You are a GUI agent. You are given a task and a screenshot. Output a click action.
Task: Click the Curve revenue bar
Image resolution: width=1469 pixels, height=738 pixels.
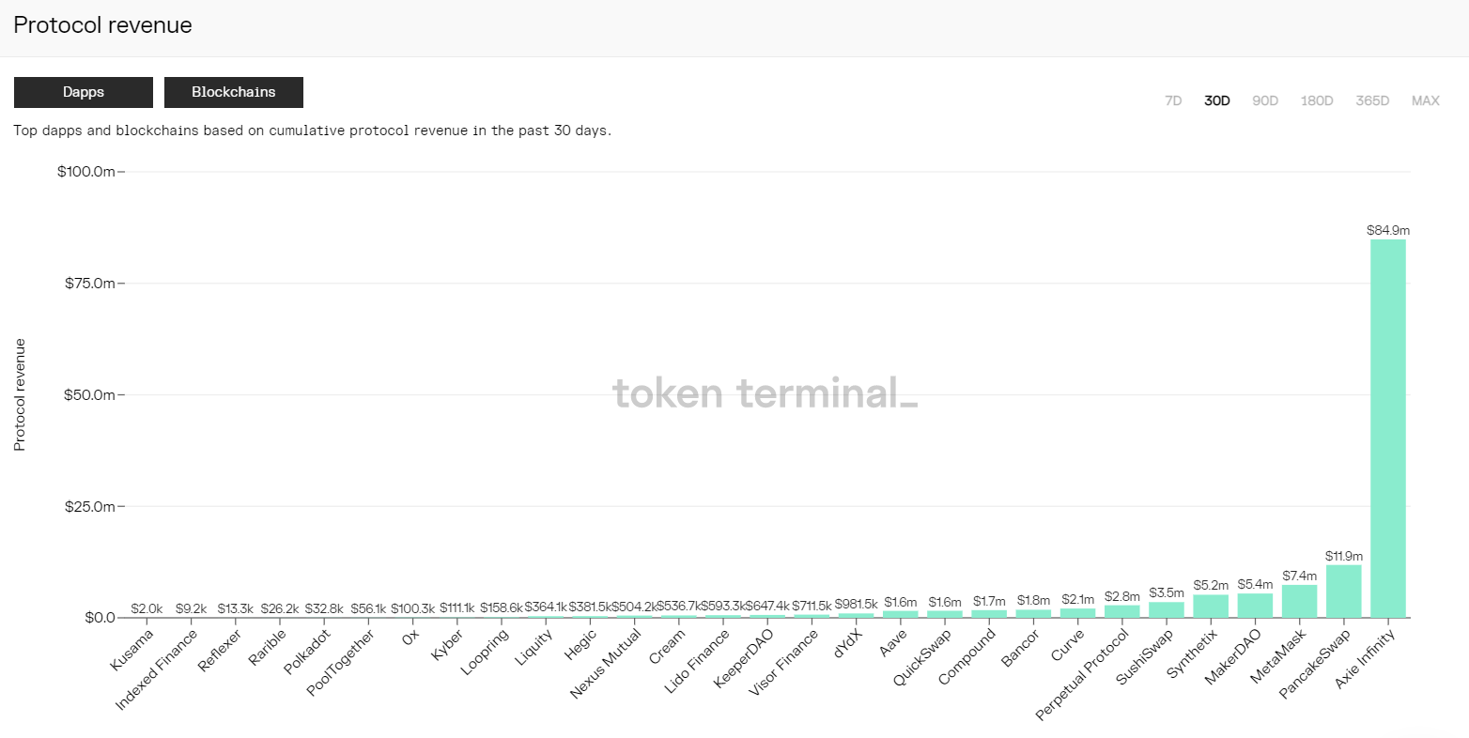[1078, 612]
